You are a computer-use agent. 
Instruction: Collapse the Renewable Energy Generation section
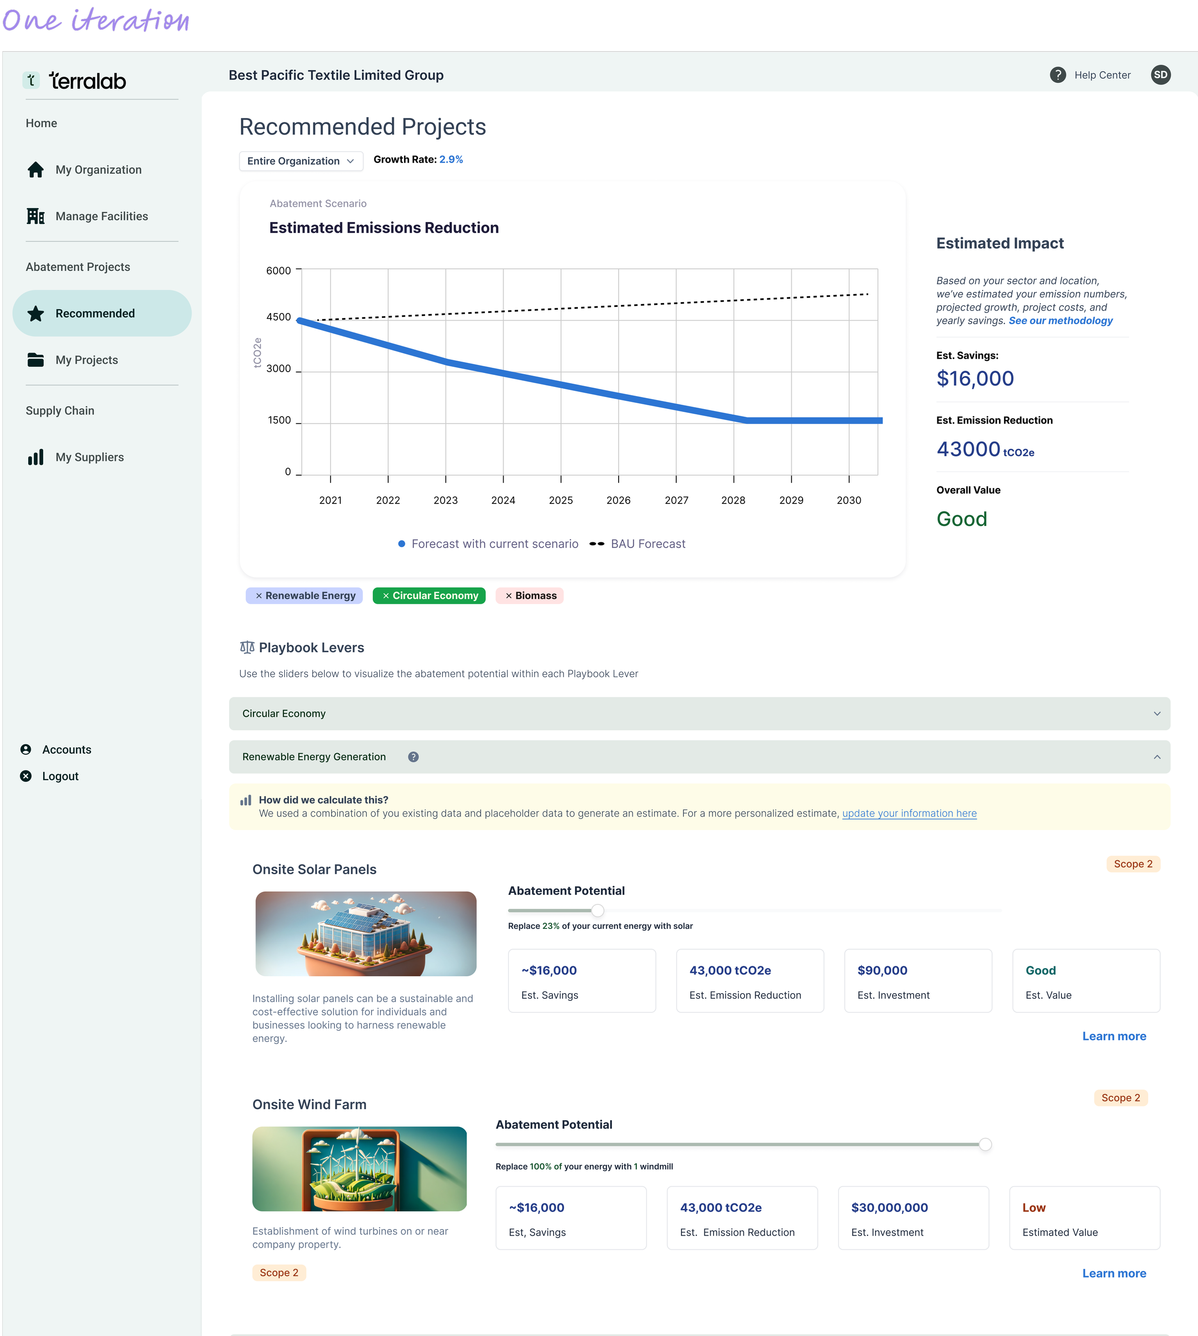(1156, 757)
